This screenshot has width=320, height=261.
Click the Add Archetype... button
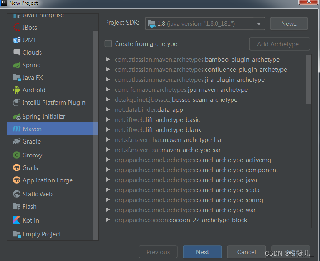pos(280,44)
